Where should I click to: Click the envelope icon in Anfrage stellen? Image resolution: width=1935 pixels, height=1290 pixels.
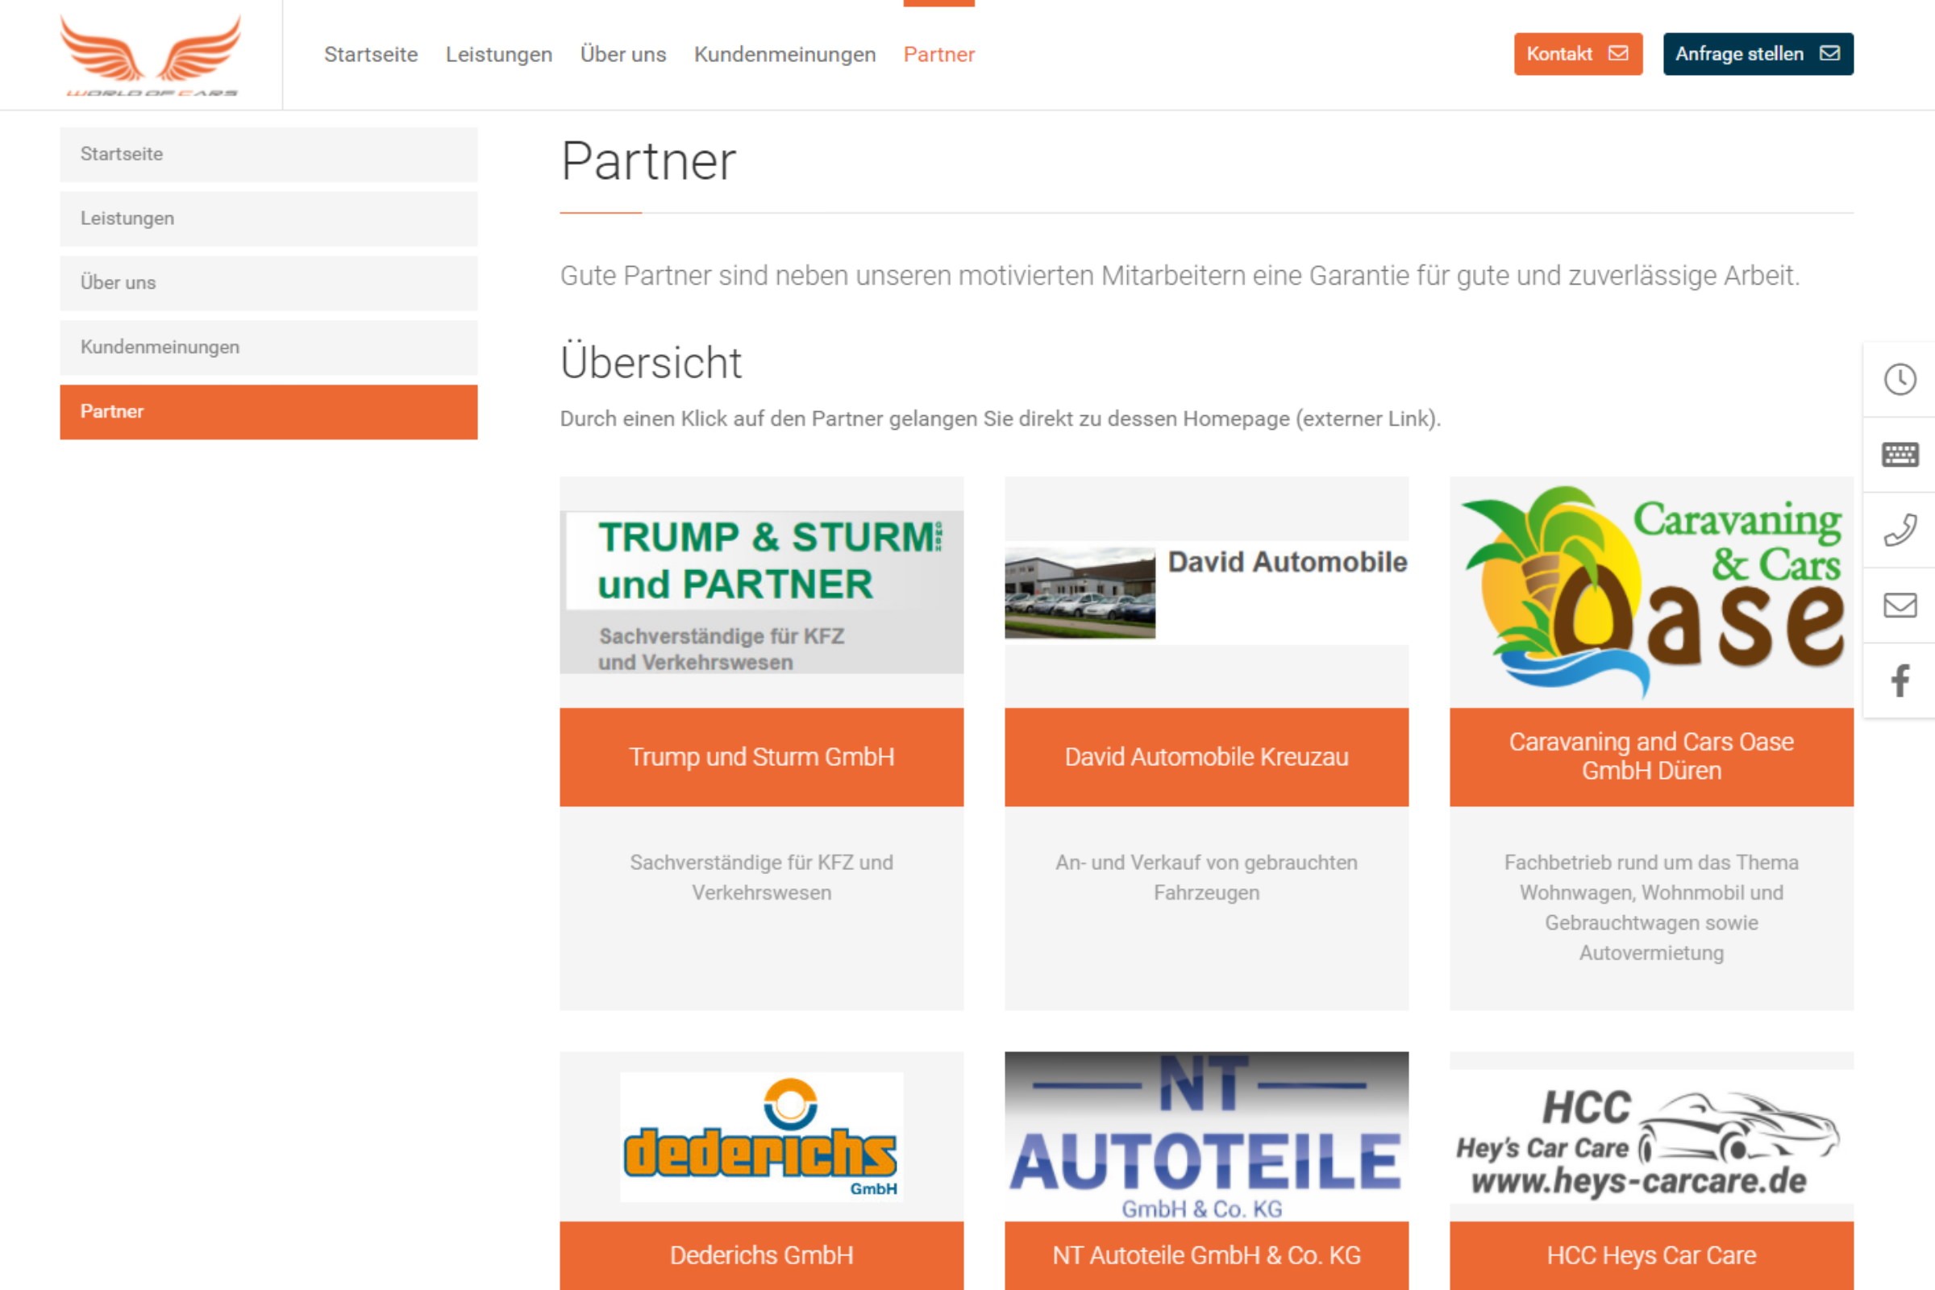1829,53
